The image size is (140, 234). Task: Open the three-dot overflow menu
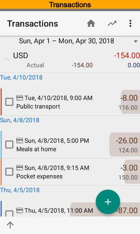click(130, 24)
